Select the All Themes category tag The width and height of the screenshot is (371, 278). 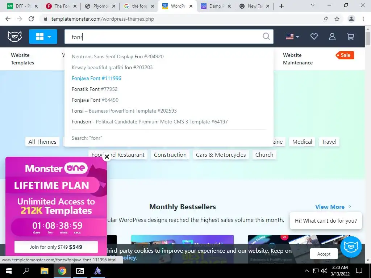tap(42, 142)
